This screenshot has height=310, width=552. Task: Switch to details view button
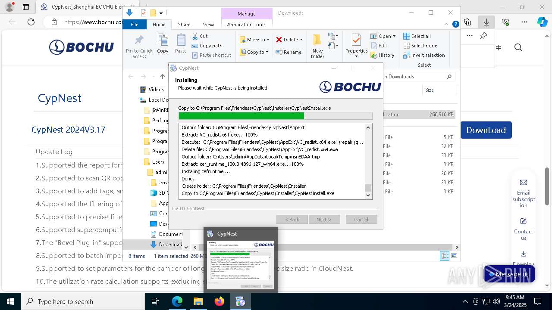point(445,256)
